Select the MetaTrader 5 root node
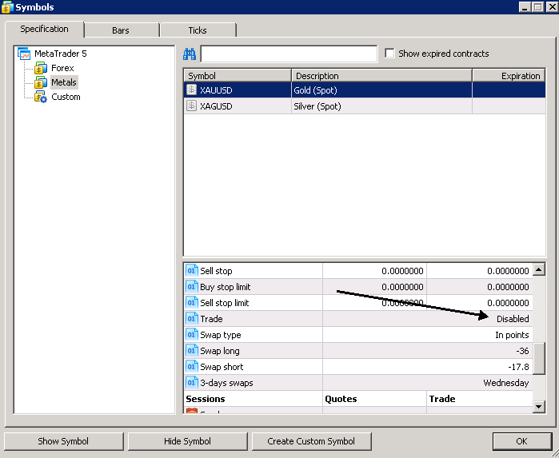Image resolution: width=559 pixels, height=458 pixels. click(61, 54)
